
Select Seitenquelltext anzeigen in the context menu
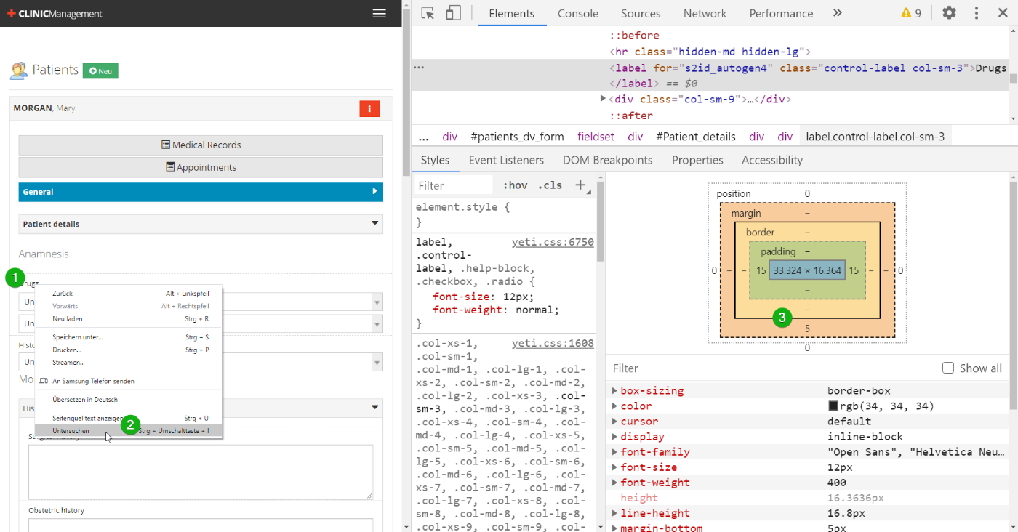click(x=129, y=418)
